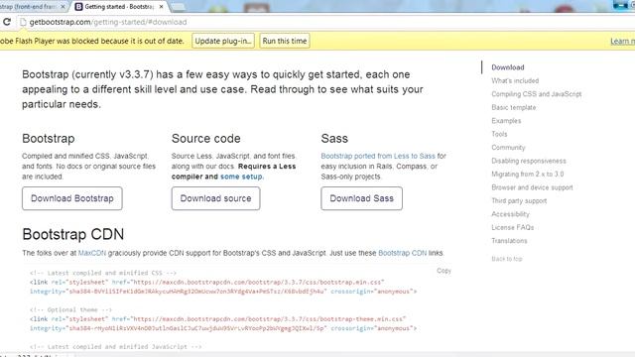Open the Learn more link in Flash bar
635x357 pixels.
point(622,41)
